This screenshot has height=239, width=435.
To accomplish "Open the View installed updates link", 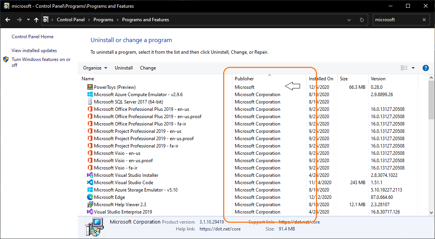I will [x=34, y=50].
